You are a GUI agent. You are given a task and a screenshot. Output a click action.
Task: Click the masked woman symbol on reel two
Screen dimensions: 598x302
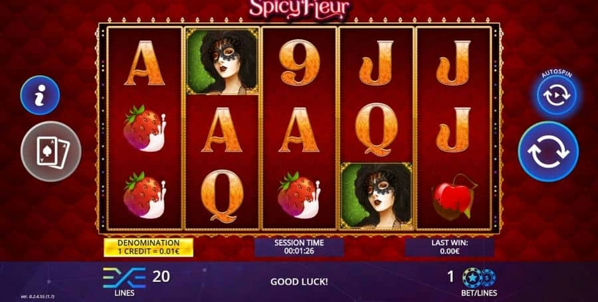coord(223,61)
